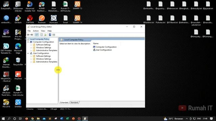The height and width of the screenshot is (121, 216).
Task: Open Help from the blue toolbar icon
Action: (x=50, y=35)
